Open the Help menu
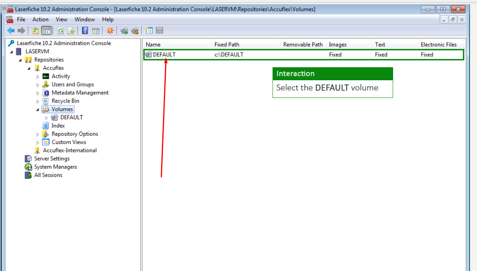The width and height of the screenshot is (477, 271). (x=108, y=19)
